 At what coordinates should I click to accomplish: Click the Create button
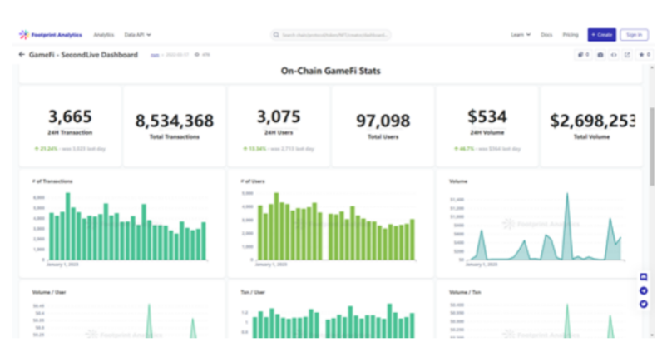[x=601, y=35]
